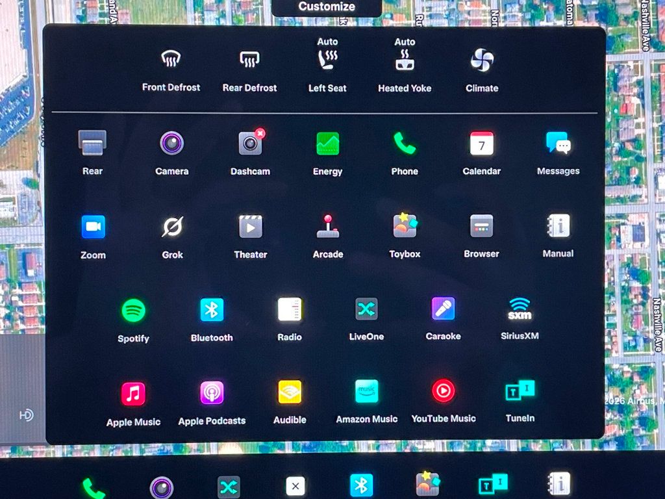665x499 pixels.
Task: Open the Grok assistant app
Action: click(172, 227)
